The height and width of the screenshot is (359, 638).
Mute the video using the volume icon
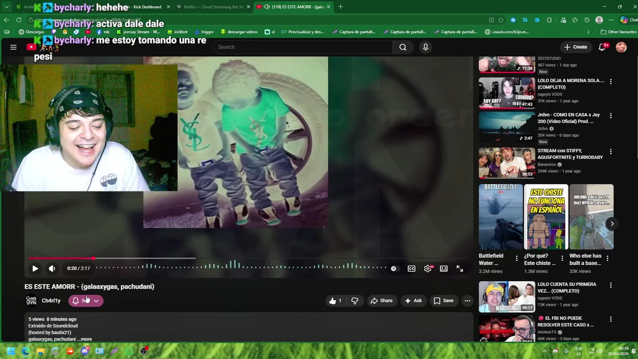tap(52, 268)
